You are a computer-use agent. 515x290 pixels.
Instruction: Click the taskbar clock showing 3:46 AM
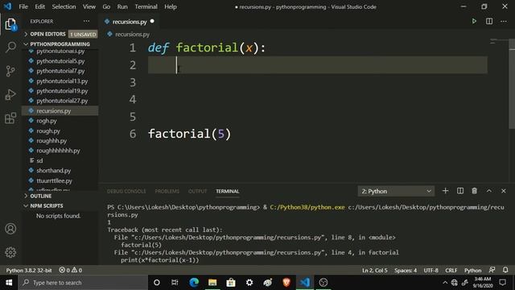482,283
